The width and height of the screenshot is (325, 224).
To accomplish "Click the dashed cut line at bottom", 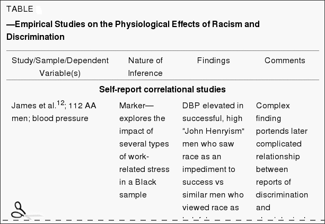I will tap(162, 220).
